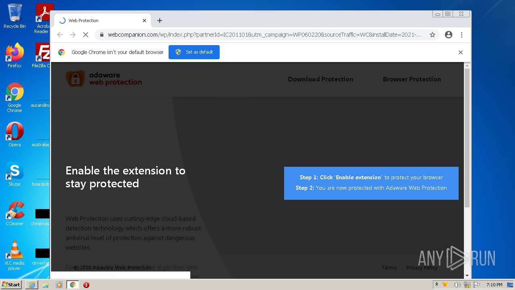Launch Skype from the desktop
The image size is (515, 290).
[x=14, y=174]
